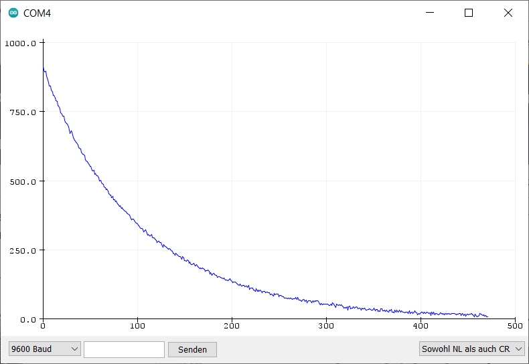Click the blue curve's starting peak
The width and height of the screenshot is (529, 364).
click(44, 68)
